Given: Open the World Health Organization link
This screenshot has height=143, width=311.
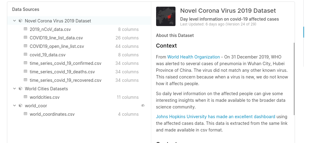Looking at the screenshot, I should (x=193, y=57).
